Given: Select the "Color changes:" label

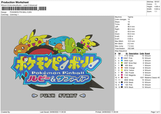Looking at the screenshot, I should [121, 19].
